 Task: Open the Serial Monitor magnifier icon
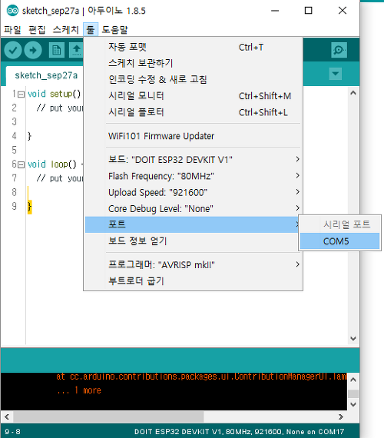(339, 50)
